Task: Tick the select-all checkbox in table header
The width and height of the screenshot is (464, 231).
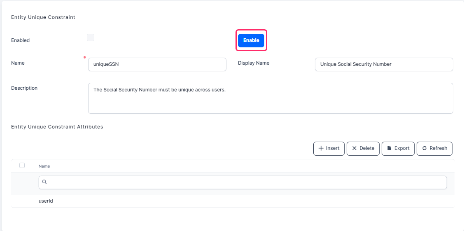Action: (22, 166)
